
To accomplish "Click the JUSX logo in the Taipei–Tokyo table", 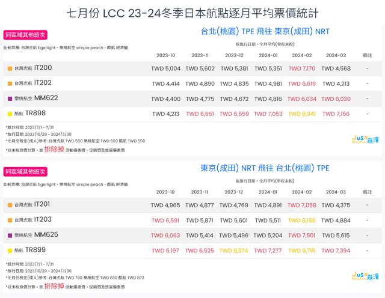I will point(364,139).
